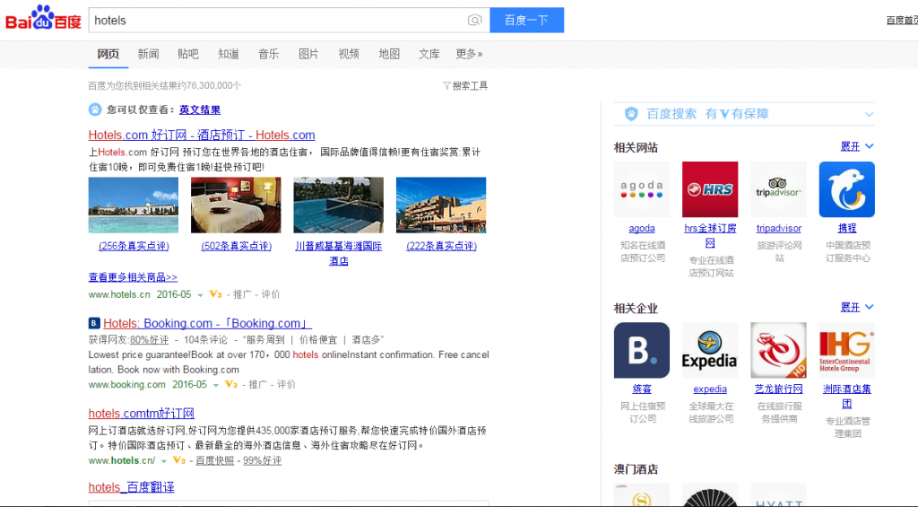
Task: Open Hotels.com 好订网 - 酒店预订 result title
Action: (x=202, y=135)
